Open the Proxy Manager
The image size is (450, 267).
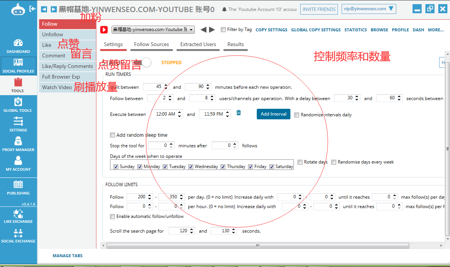[x=18, y=144]
